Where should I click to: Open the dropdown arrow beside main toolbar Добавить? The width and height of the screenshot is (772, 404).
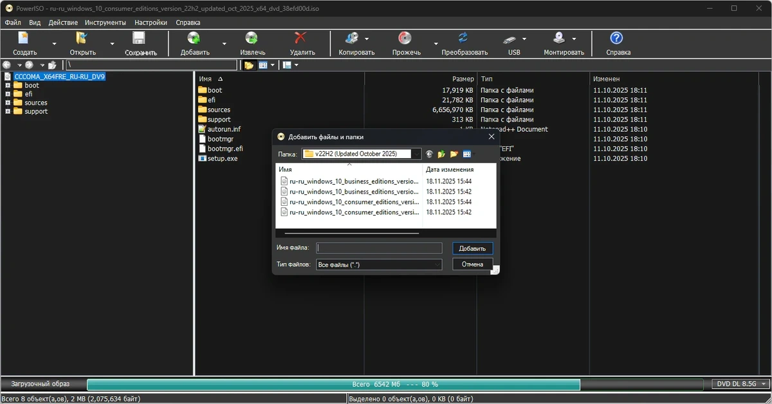coord(224,44)
